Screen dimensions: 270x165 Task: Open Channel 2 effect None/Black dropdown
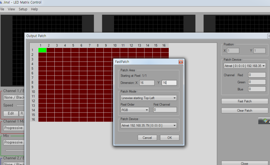click(14, 164)
